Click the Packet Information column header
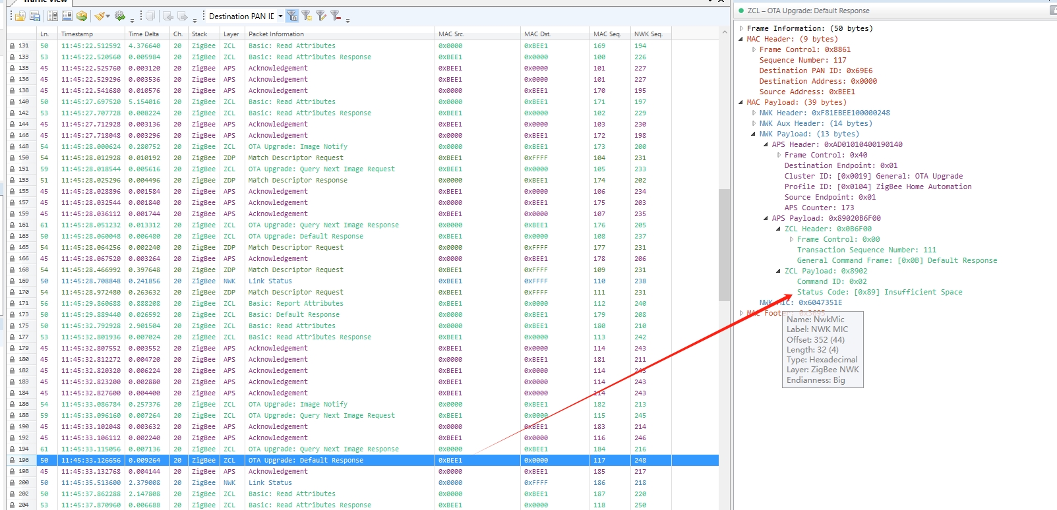The width and height of the screenshot is (1057, 510). click(340, 34)
